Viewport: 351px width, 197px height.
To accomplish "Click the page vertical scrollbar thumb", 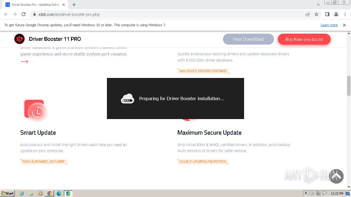I will [349, 86].
